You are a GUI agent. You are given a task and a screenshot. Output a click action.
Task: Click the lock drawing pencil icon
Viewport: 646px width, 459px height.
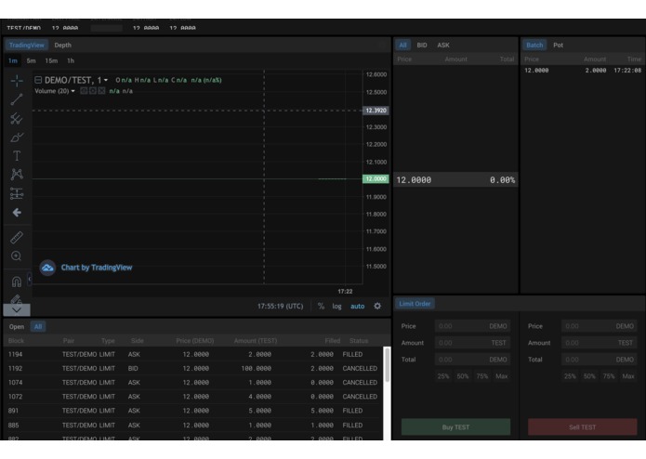(x=17, y=299)
